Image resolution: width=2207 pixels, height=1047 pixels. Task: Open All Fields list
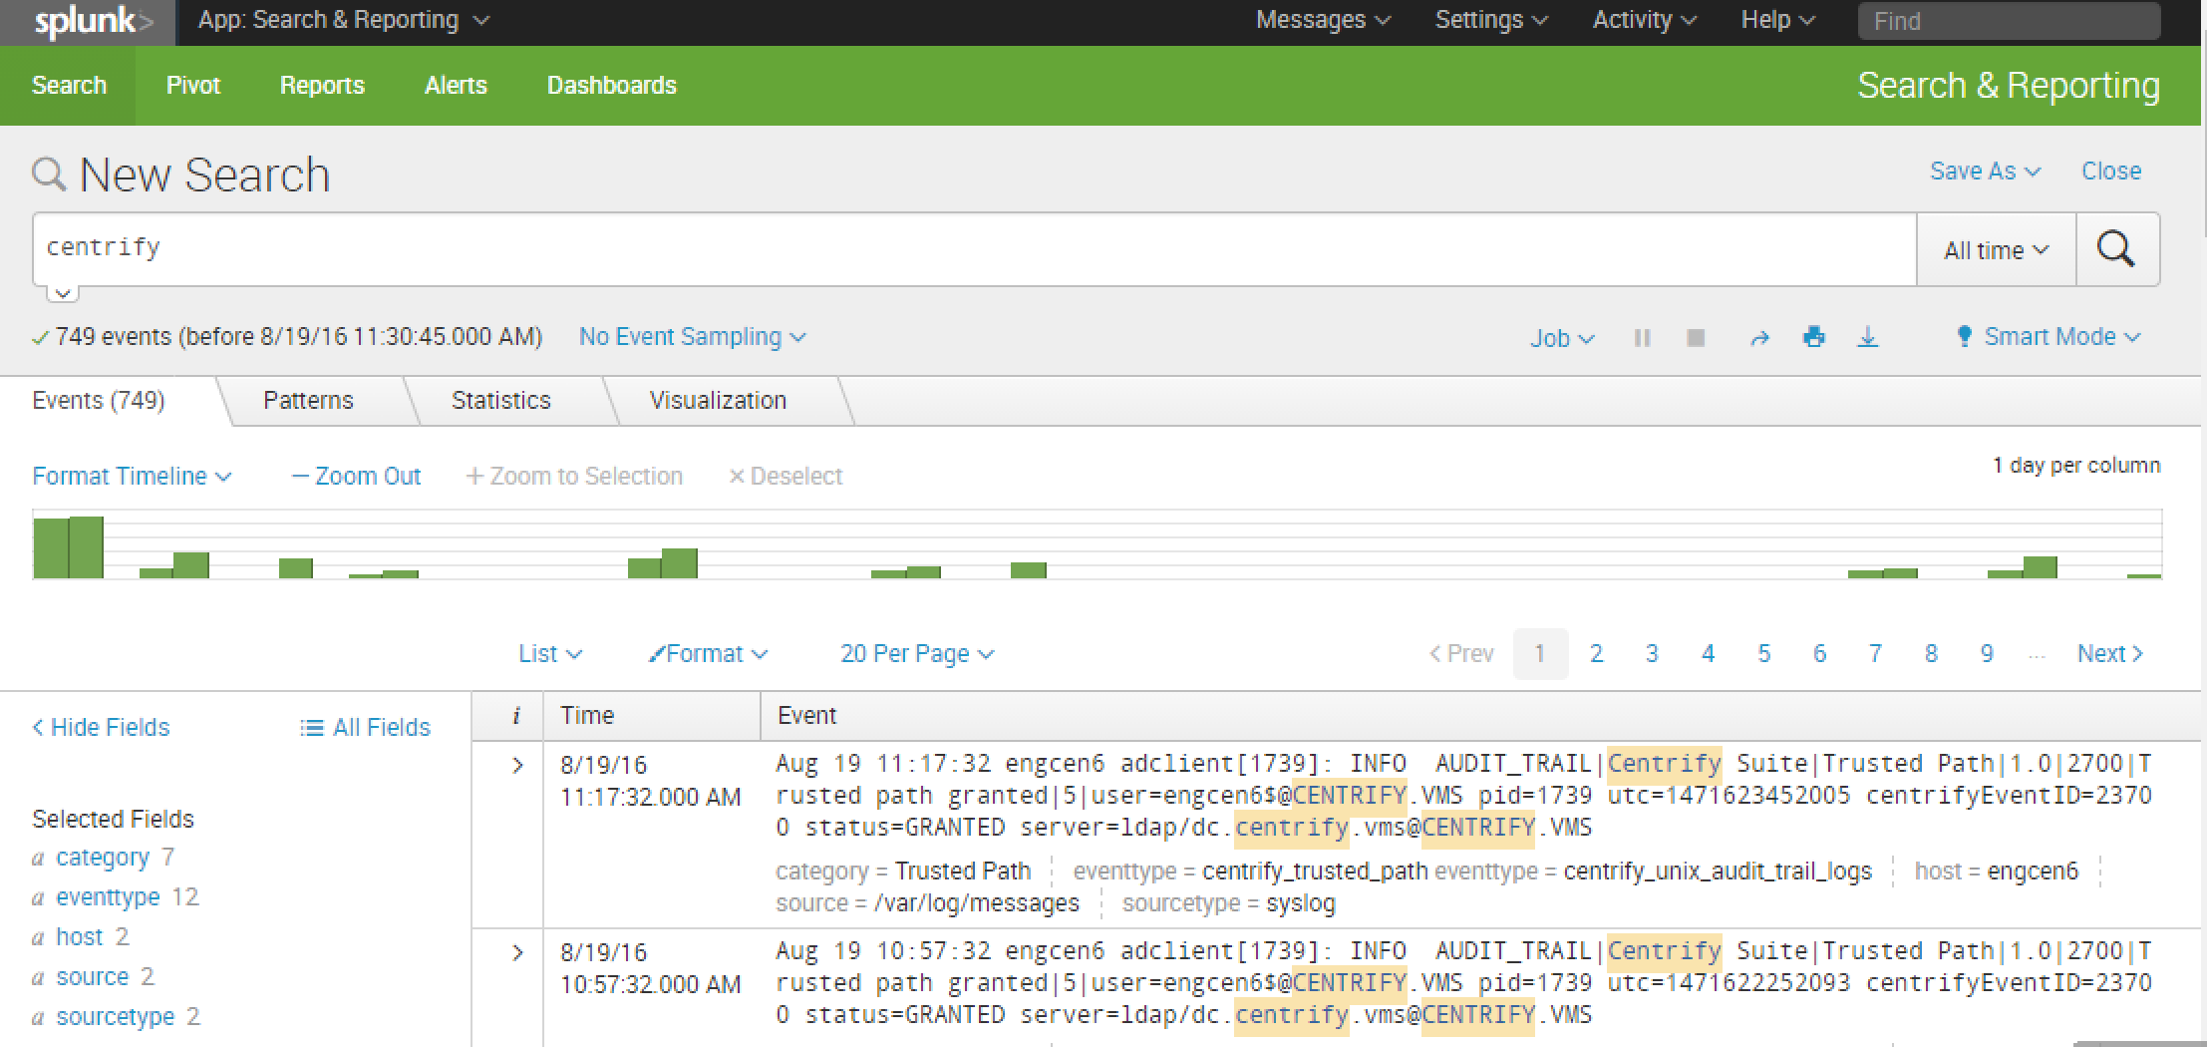365,728
